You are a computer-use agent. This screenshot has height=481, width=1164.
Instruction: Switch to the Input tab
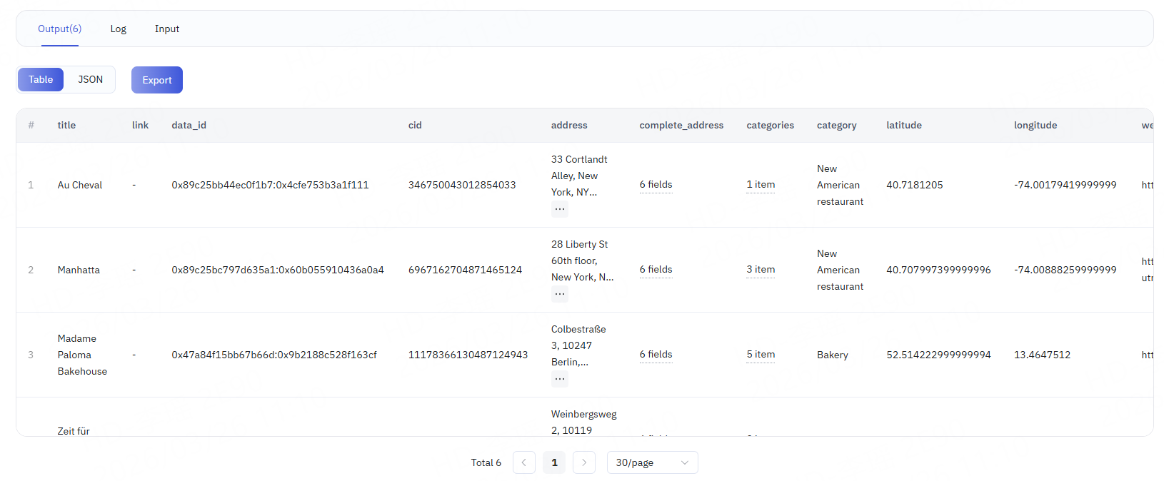pyautogui.click(x=166, y=29)
